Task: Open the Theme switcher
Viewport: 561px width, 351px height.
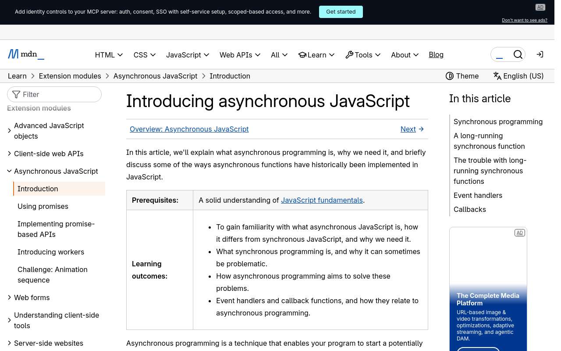Action: [x=462, y=76]
